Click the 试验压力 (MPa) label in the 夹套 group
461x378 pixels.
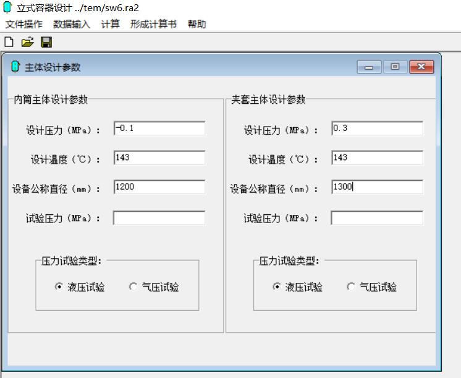pyautogui.click(x=281, y=219)
